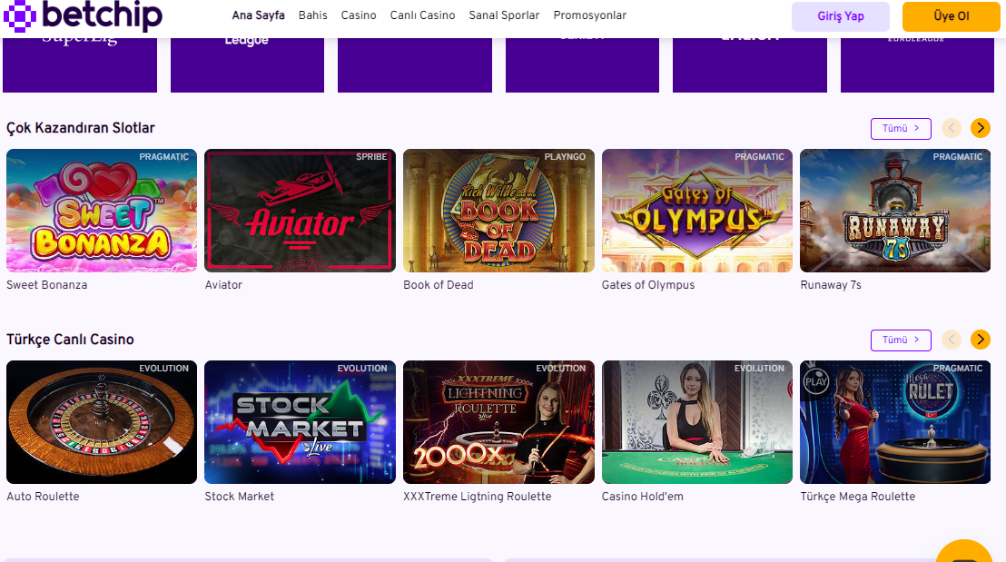The width and height of the screenshot is (1006, 562).
Task: Click the 'Runaway 7s' title text
Action: click(831, 285)
